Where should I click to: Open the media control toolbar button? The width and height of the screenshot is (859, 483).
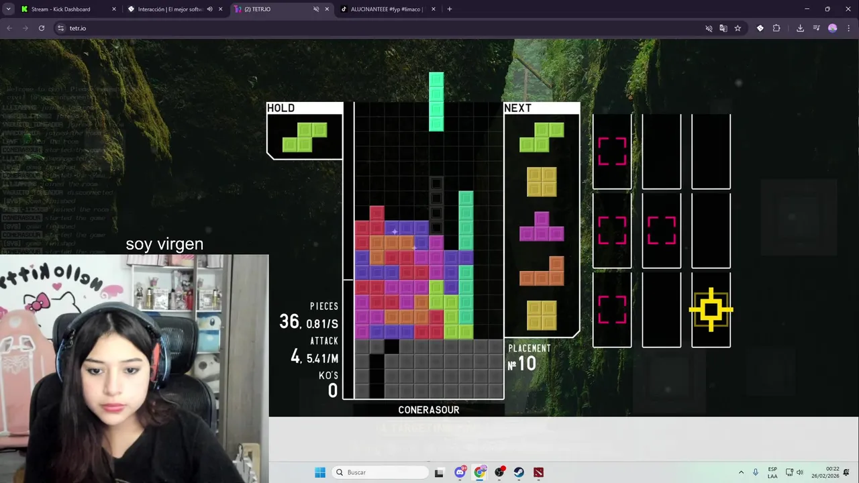817,28
